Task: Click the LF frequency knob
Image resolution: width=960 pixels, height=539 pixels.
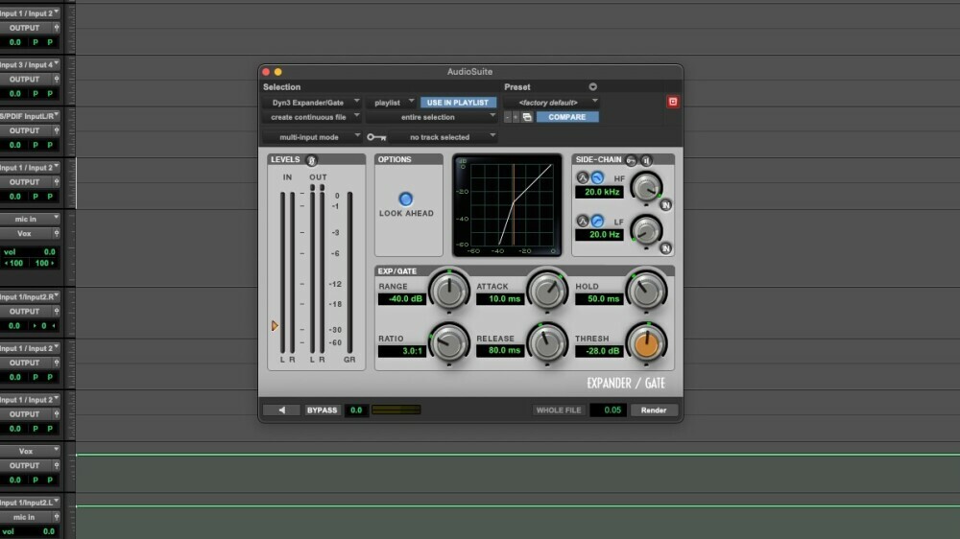Action: pos(646,231)
